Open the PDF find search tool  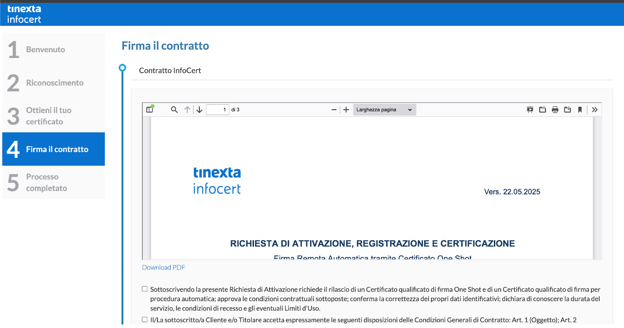174,110
